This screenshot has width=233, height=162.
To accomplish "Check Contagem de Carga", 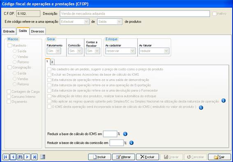I will (9, 92).
